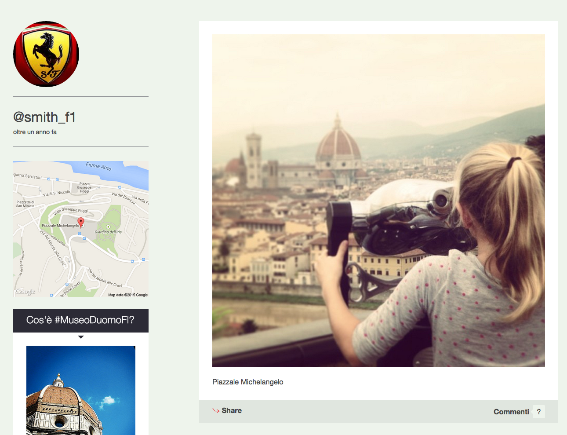Open the Commenti section
The height and width of the screenshot is (435, 567).
[511, 412]
